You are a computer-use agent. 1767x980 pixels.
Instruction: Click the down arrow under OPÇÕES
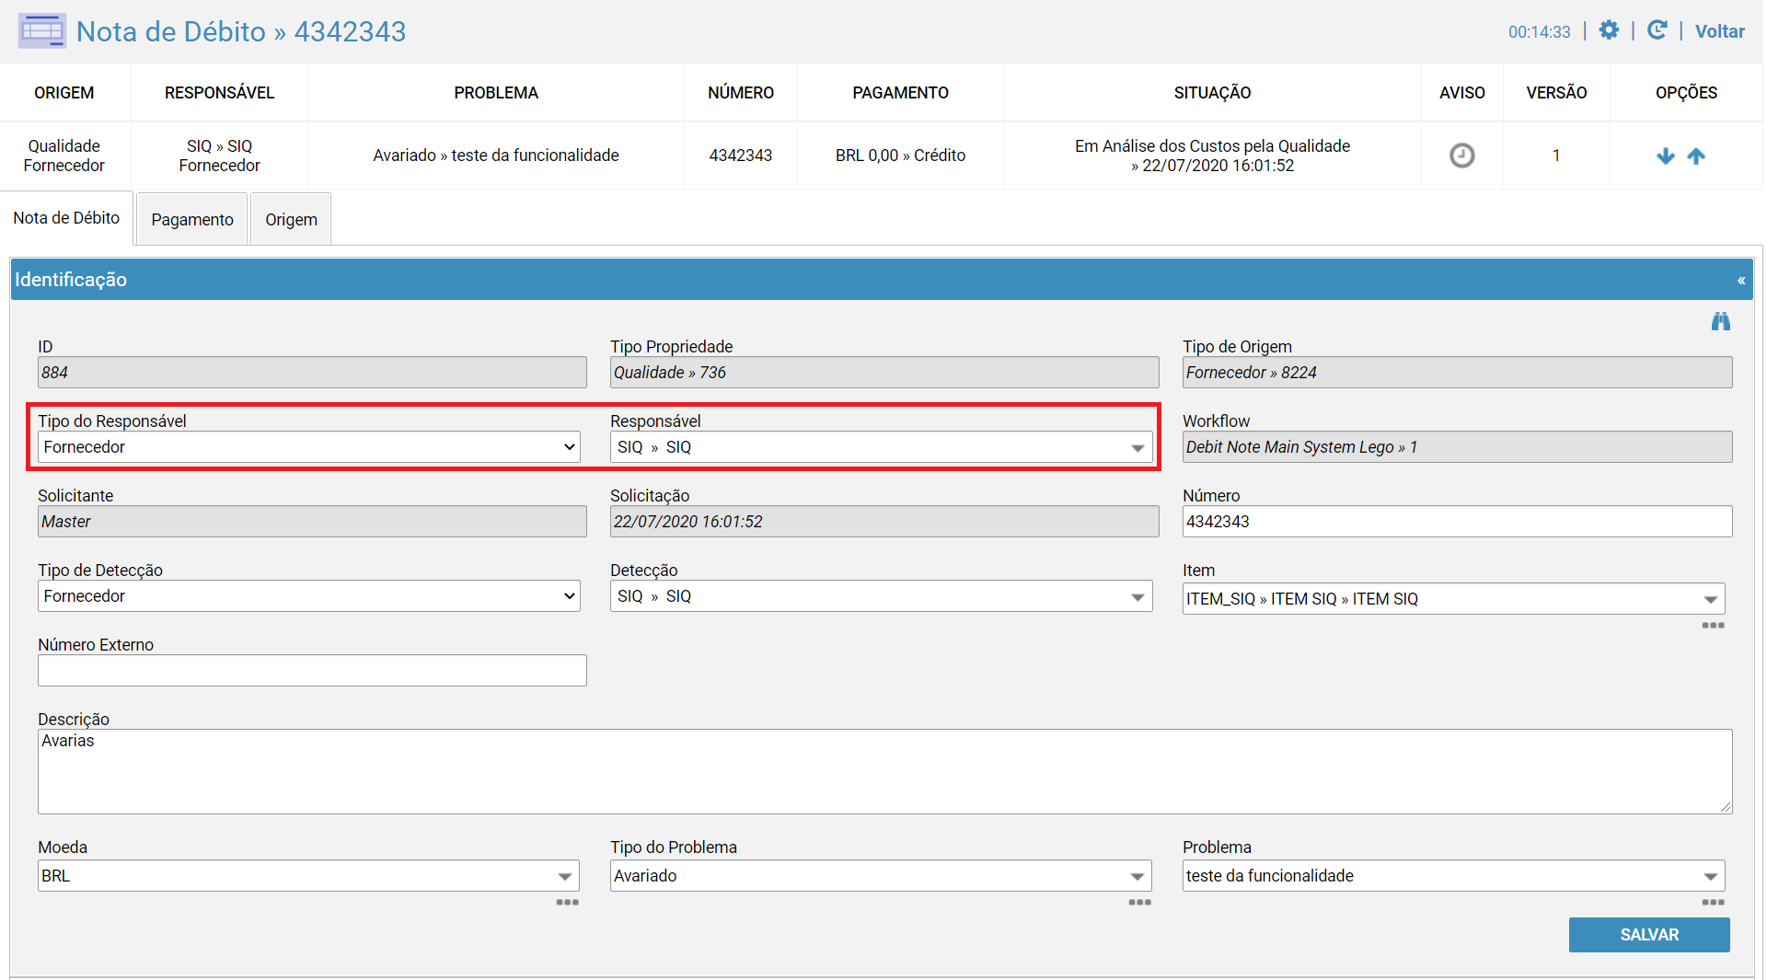[x=1665, y=156]
